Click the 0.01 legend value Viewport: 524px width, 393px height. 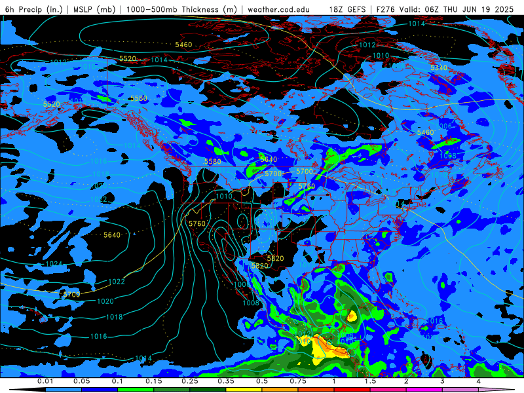[x=45, y=381]
